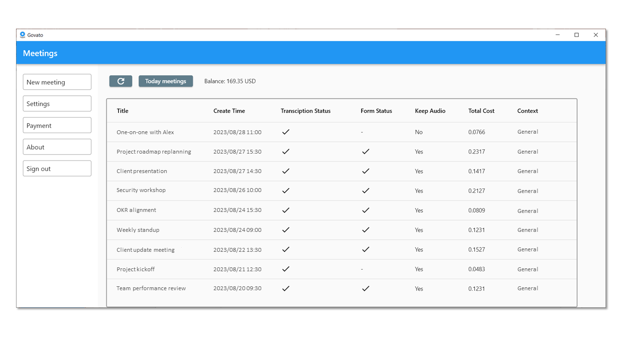
Task: Select the Client update meeting row
Action: (342, 249)
